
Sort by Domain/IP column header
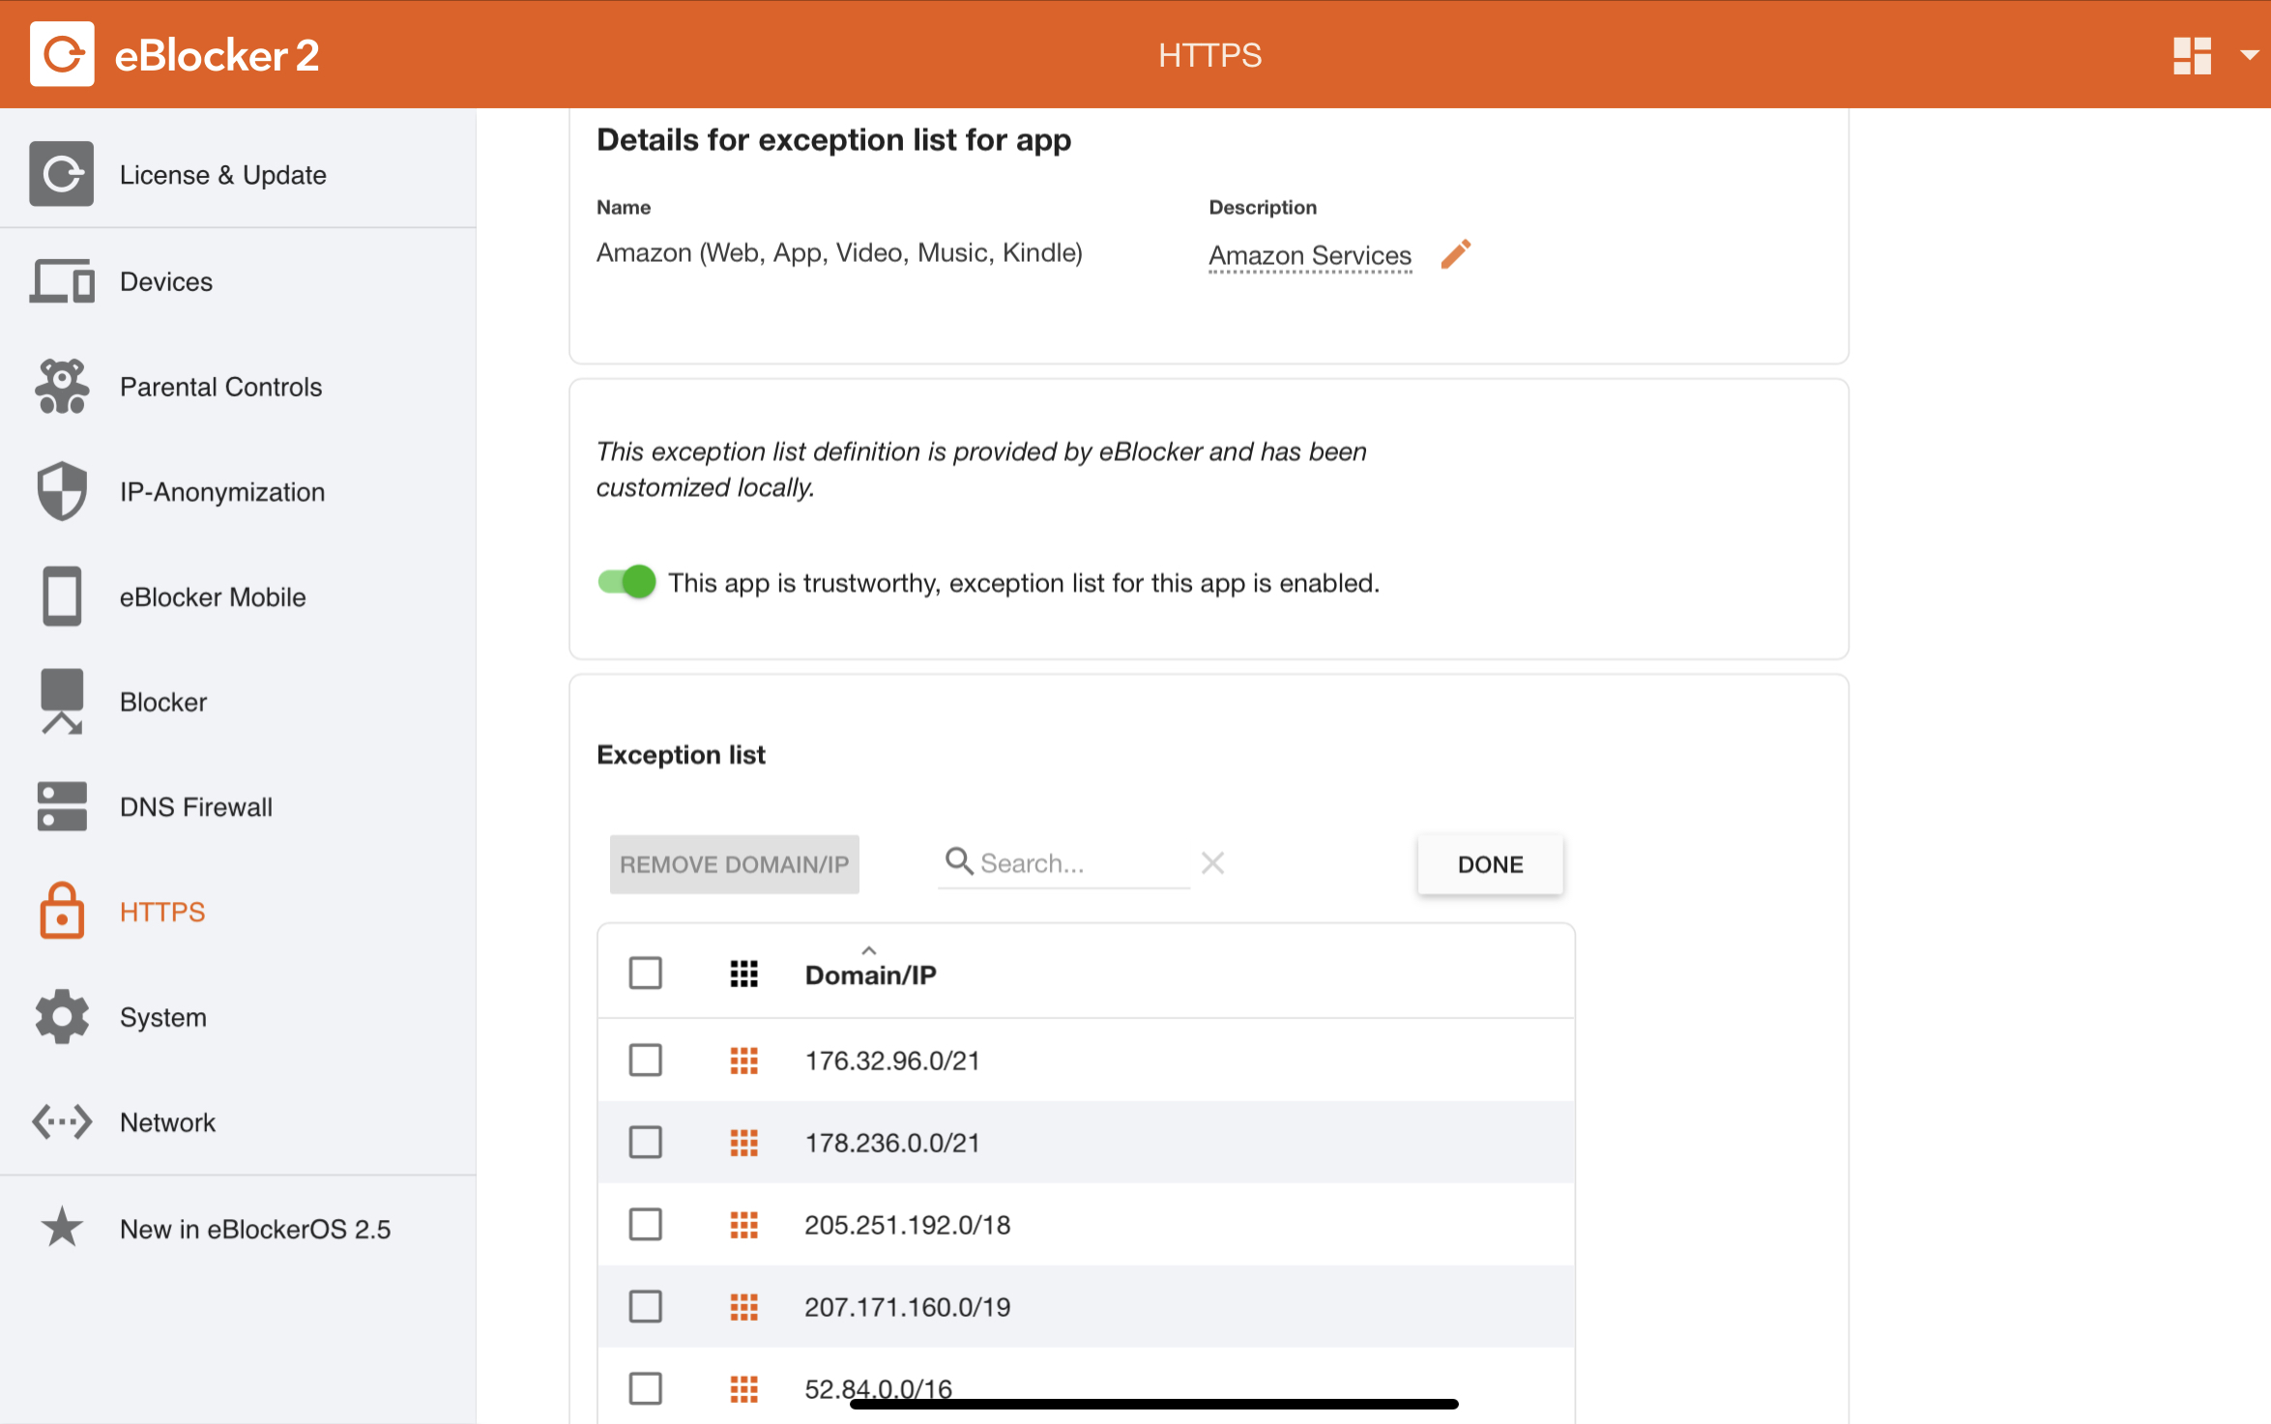point(870,975)
